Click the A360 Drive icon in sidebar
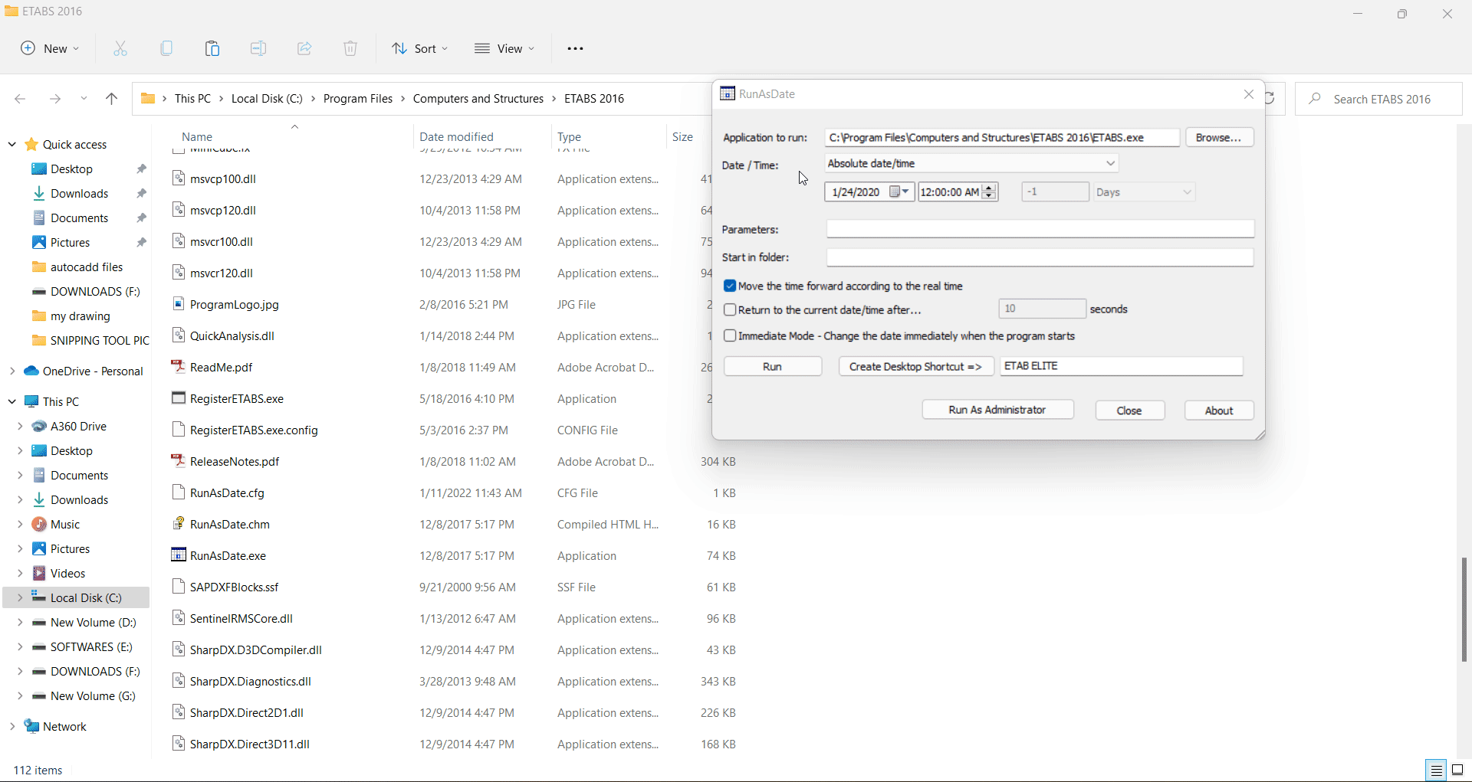The height and width of the screenshot is (782, 1472). pos(39,426)
